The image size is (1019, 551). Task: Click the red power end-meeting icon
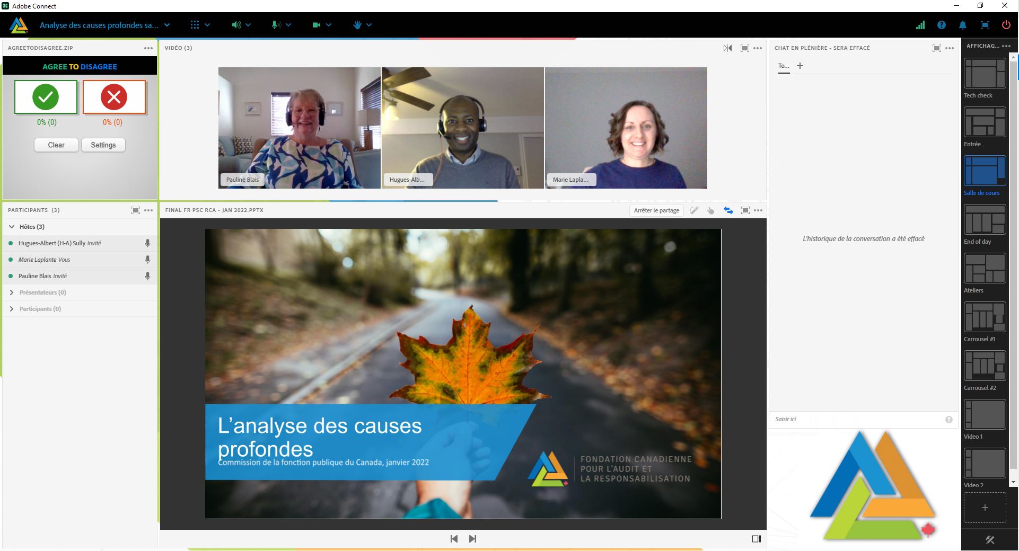click(x=1005, y=25)
